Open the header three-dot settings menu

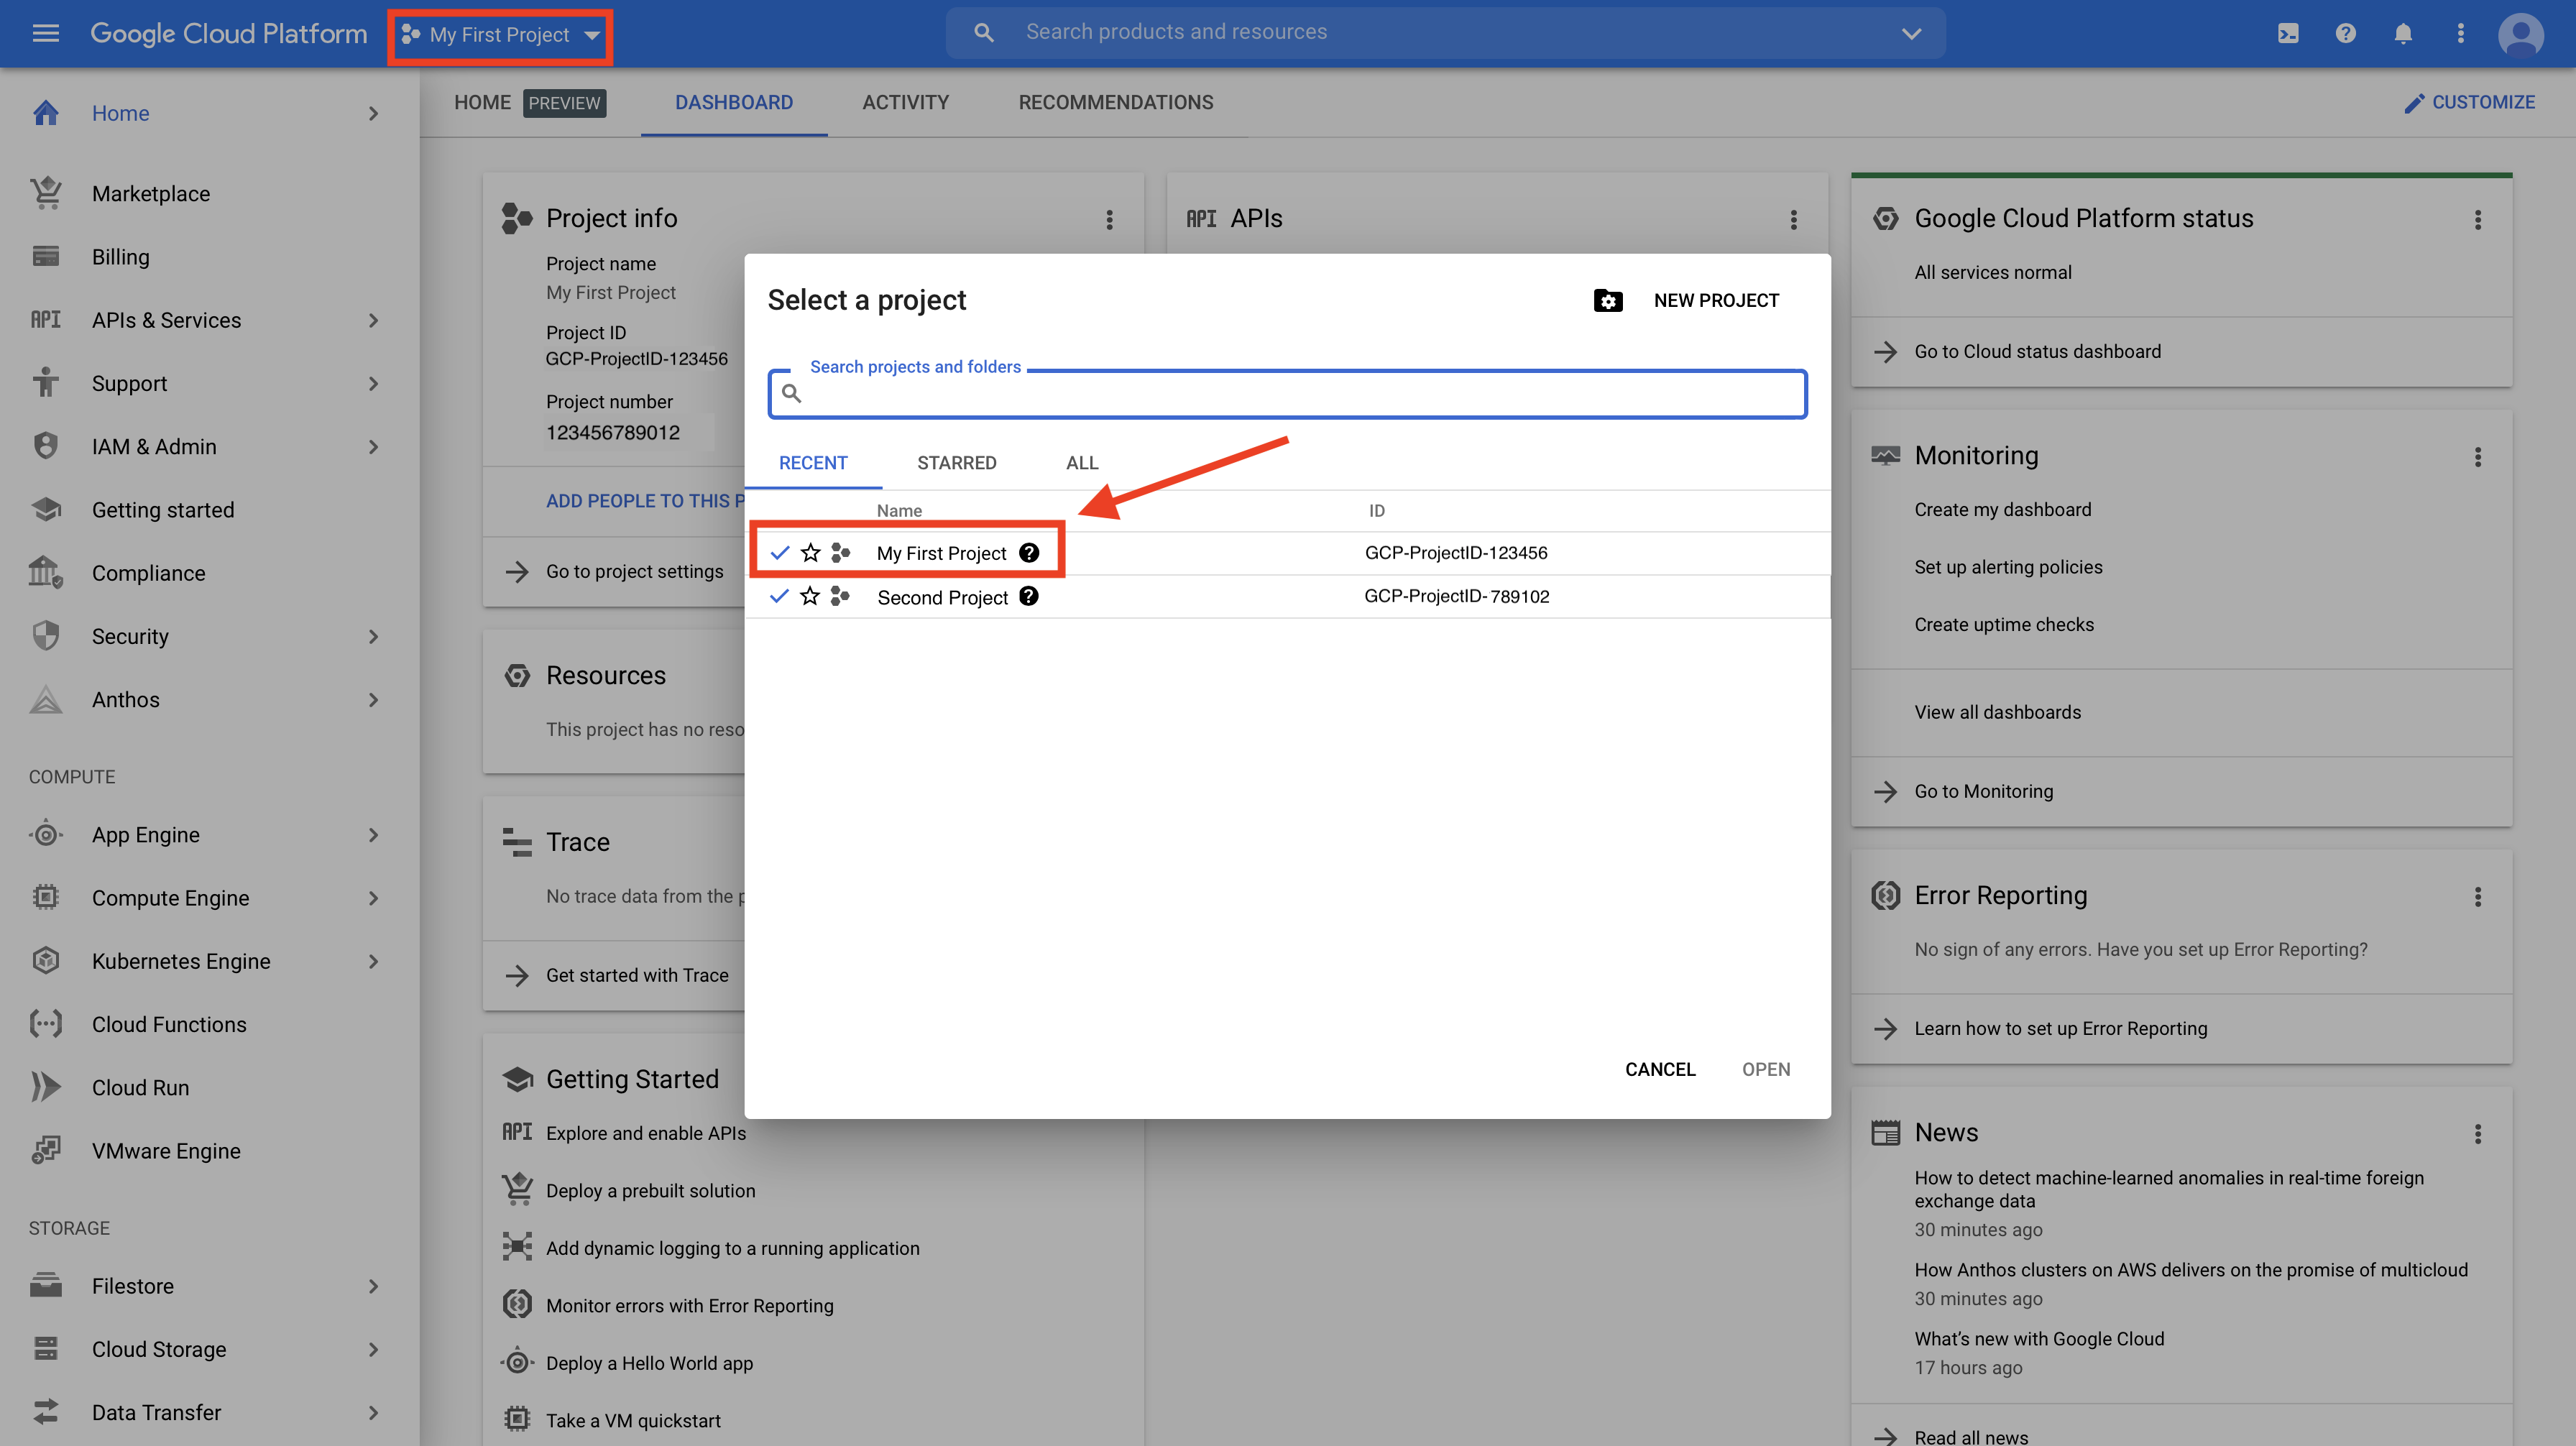click(x=2461, y=33)
